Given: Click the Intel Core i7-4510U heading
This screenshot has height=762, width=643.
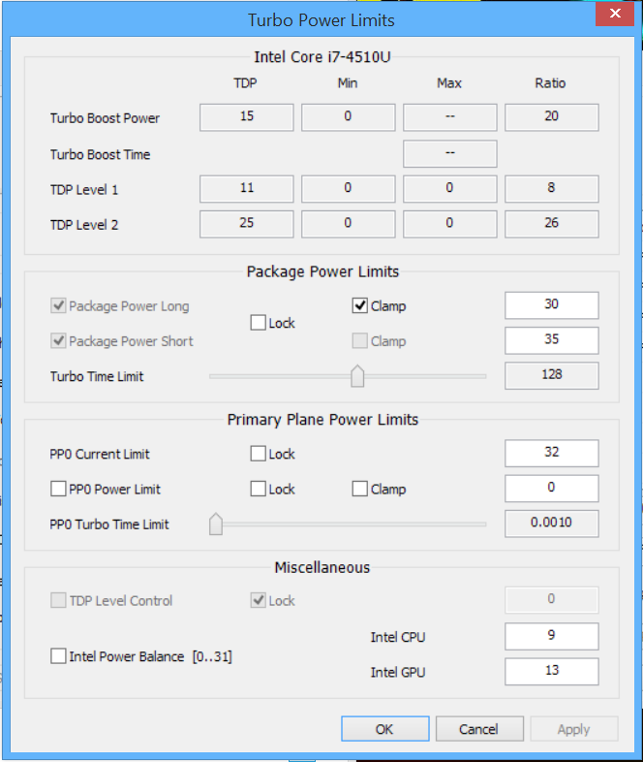Looking at the screenshot, I should click(322, 57).
